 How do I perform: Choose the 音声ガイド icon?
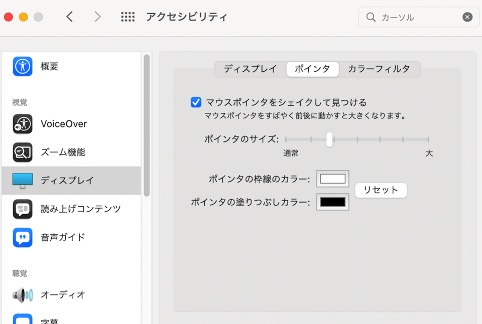23,237
